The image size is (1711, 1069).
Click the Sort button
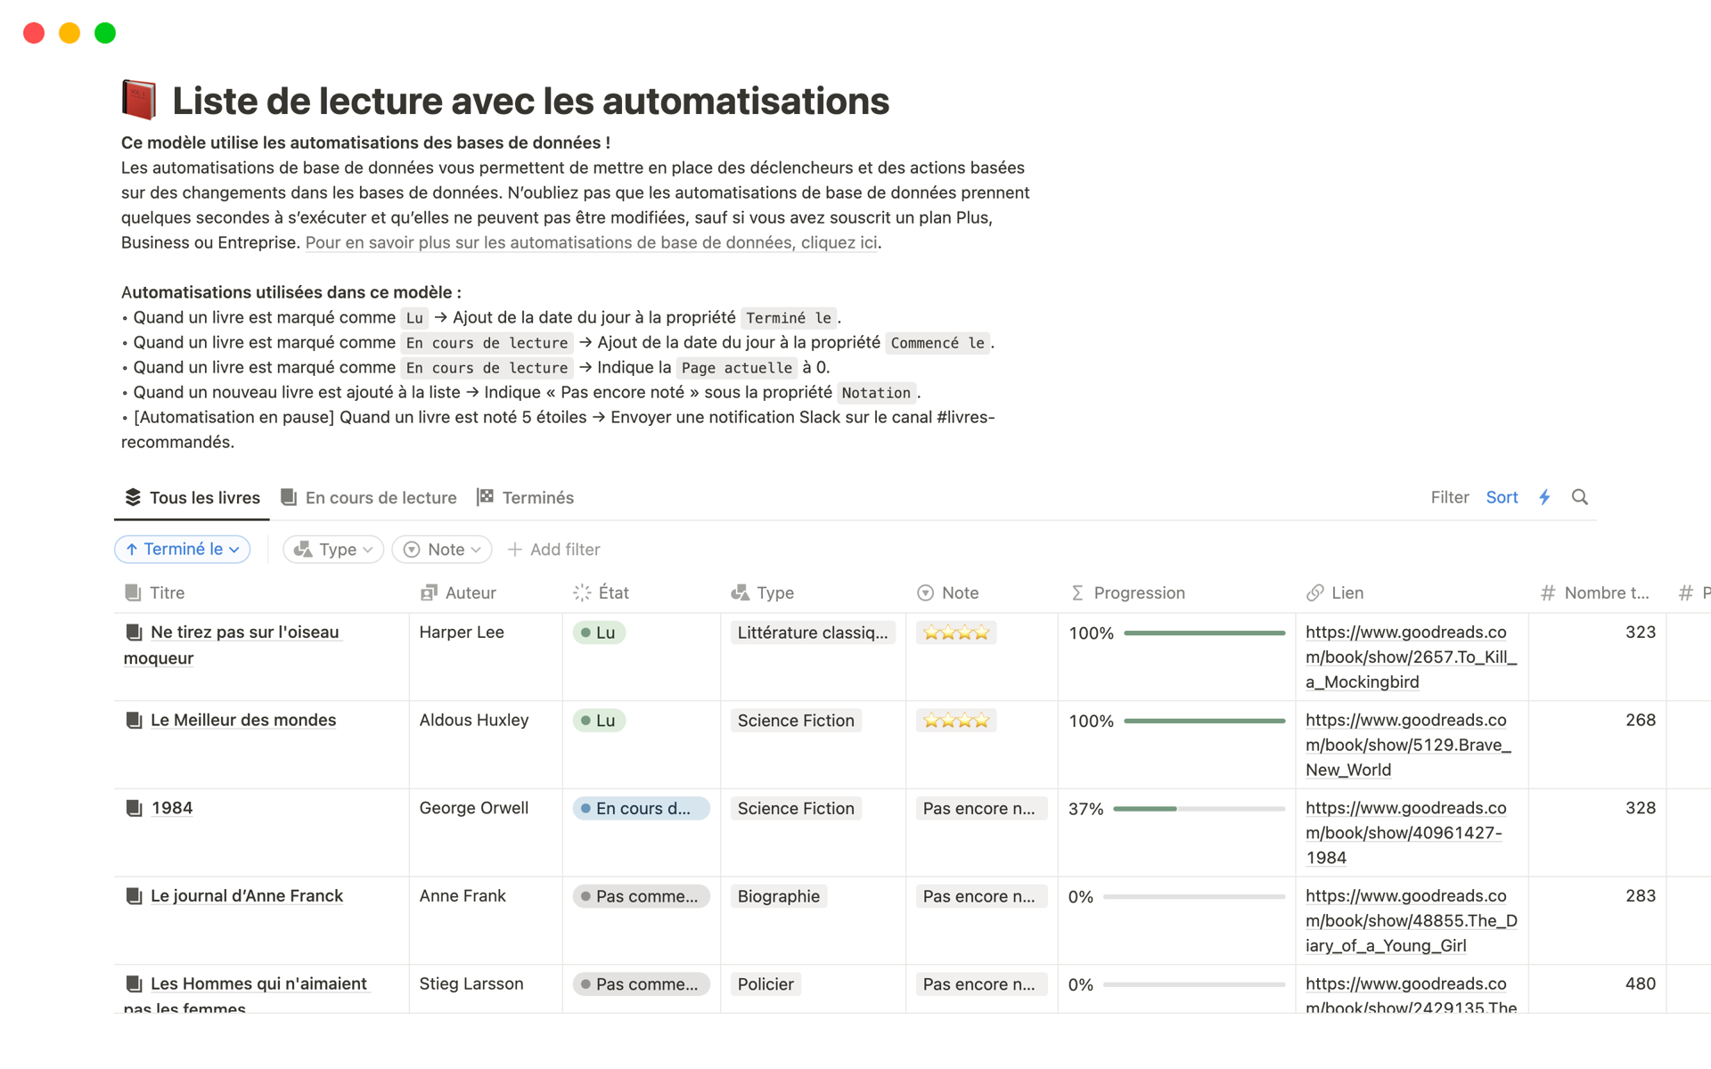(x=1502, y=497)
